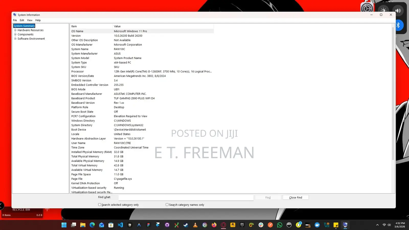Click the 'Find what' search field
Screen dimensions: 409x230
(x=186, y=198)
